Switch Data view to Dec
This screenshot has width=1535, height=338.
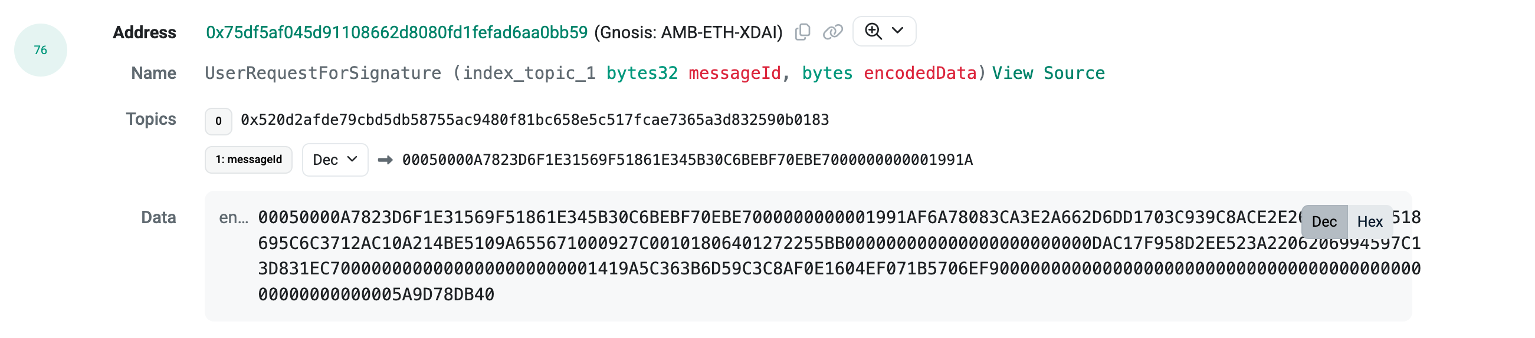[x=1323, y=222]
